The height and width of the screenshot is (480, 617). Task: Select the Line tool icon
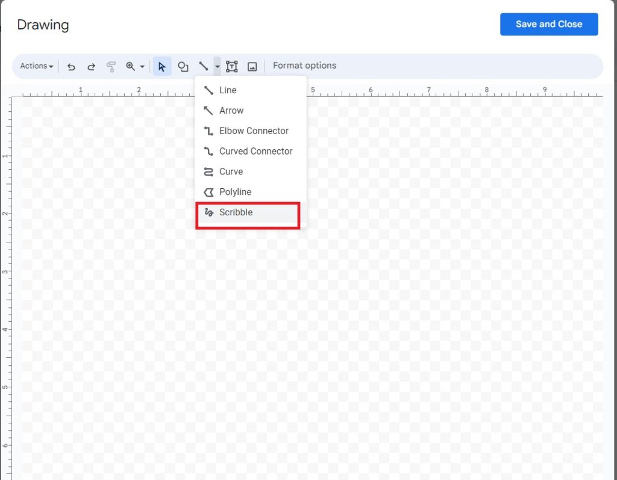[x=205, y=66]
